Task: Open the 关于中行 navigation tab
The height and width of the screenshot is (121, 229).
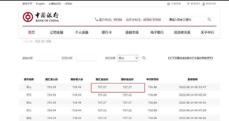Action: coord(207,32)
